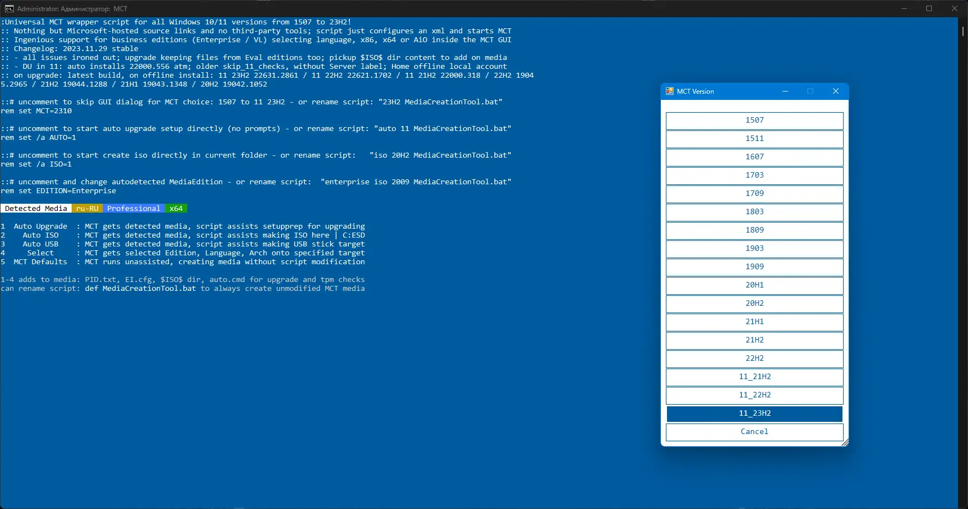The height and width of the screenshot is (509, 968).
Task: Pick the 20H1 version
Action: click(x=755, y=285)
